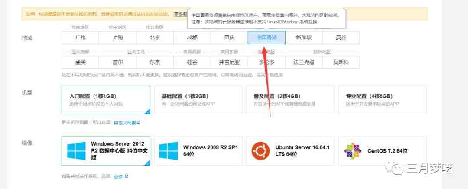This screenshot has height=189, width=468.
Task: Choose the 普及配置 (2核4GB) plan
Action: point(290,100)
